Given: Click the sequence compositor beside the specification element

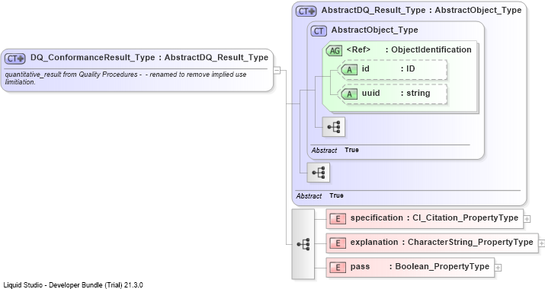Looking at the screenshot, I should (x=303, y=244).
